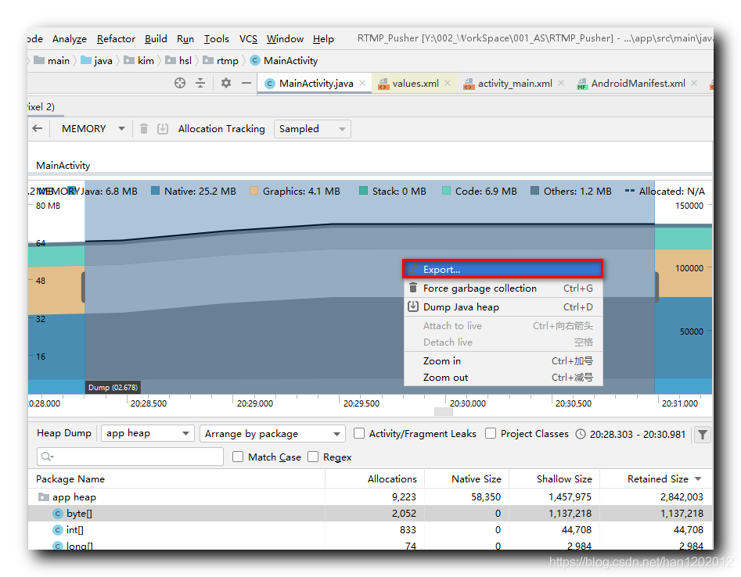
Task: Click the timeline horizontal scrollbar thumb
Action: click(x=444, y=411)
